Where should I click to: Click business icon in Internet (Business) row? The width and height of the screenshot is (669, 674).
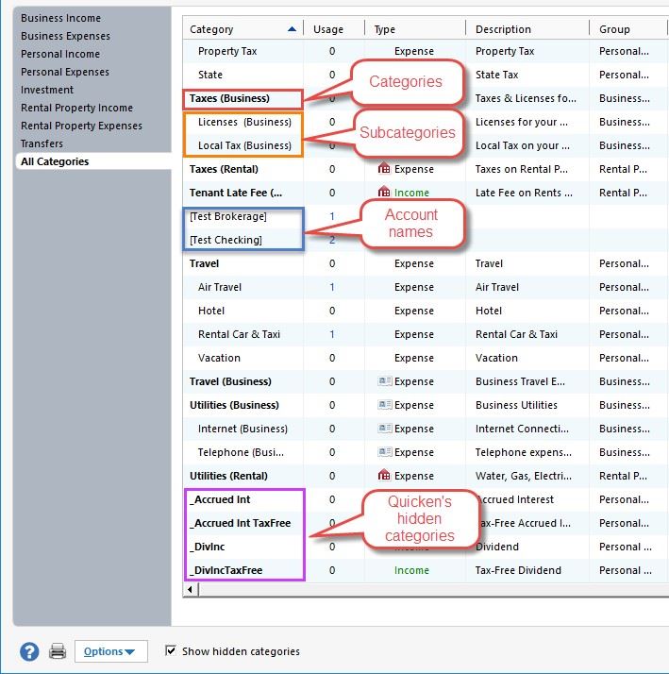383,429
